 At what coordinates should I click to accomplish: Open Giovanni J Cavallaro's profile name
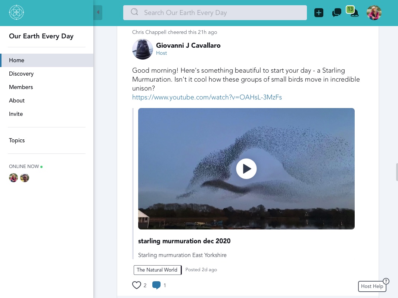[188, 45]
